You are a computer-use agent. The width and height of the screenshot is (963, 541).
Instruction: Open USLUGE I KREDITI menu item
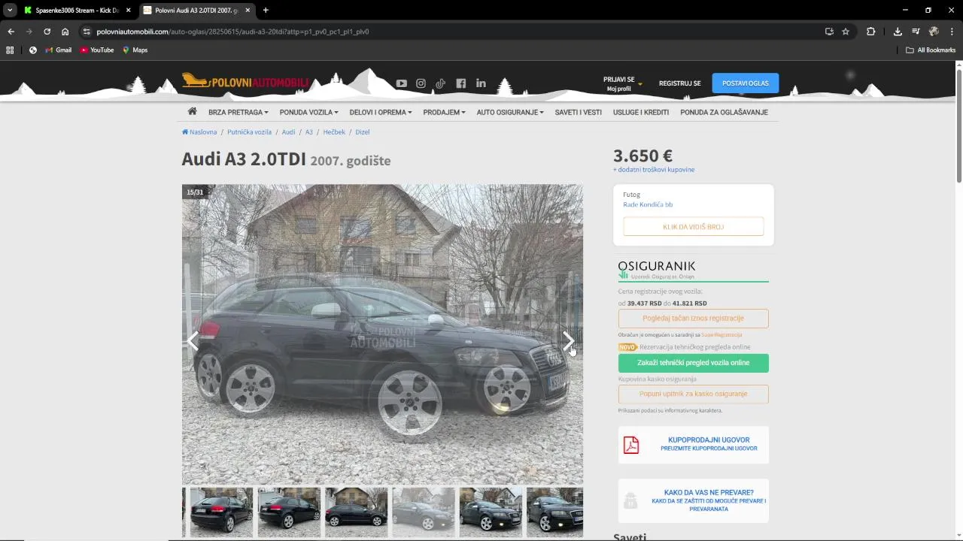pos(641,112)
